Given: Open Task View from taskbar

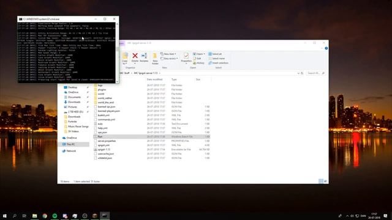Looking at the screenshot, I should click(x=24, y=216).
